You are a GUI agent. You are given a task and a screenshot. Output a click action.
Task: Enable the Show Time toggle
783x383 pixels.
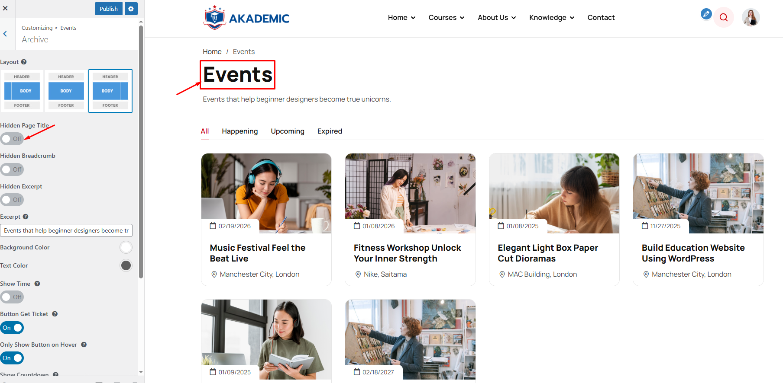pyautogui.click(x=12, y=297)
